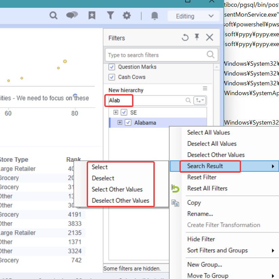Click the axis label 80
Image resolution: width=279 pixels, height=279 pixels.
(x=75, y=113)
